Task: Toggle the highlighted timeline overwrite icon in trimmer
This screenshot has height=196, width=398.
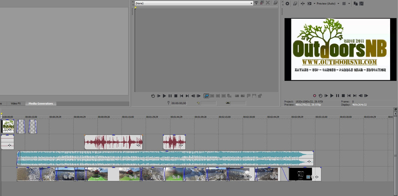Action: click(x=207, y=96)
